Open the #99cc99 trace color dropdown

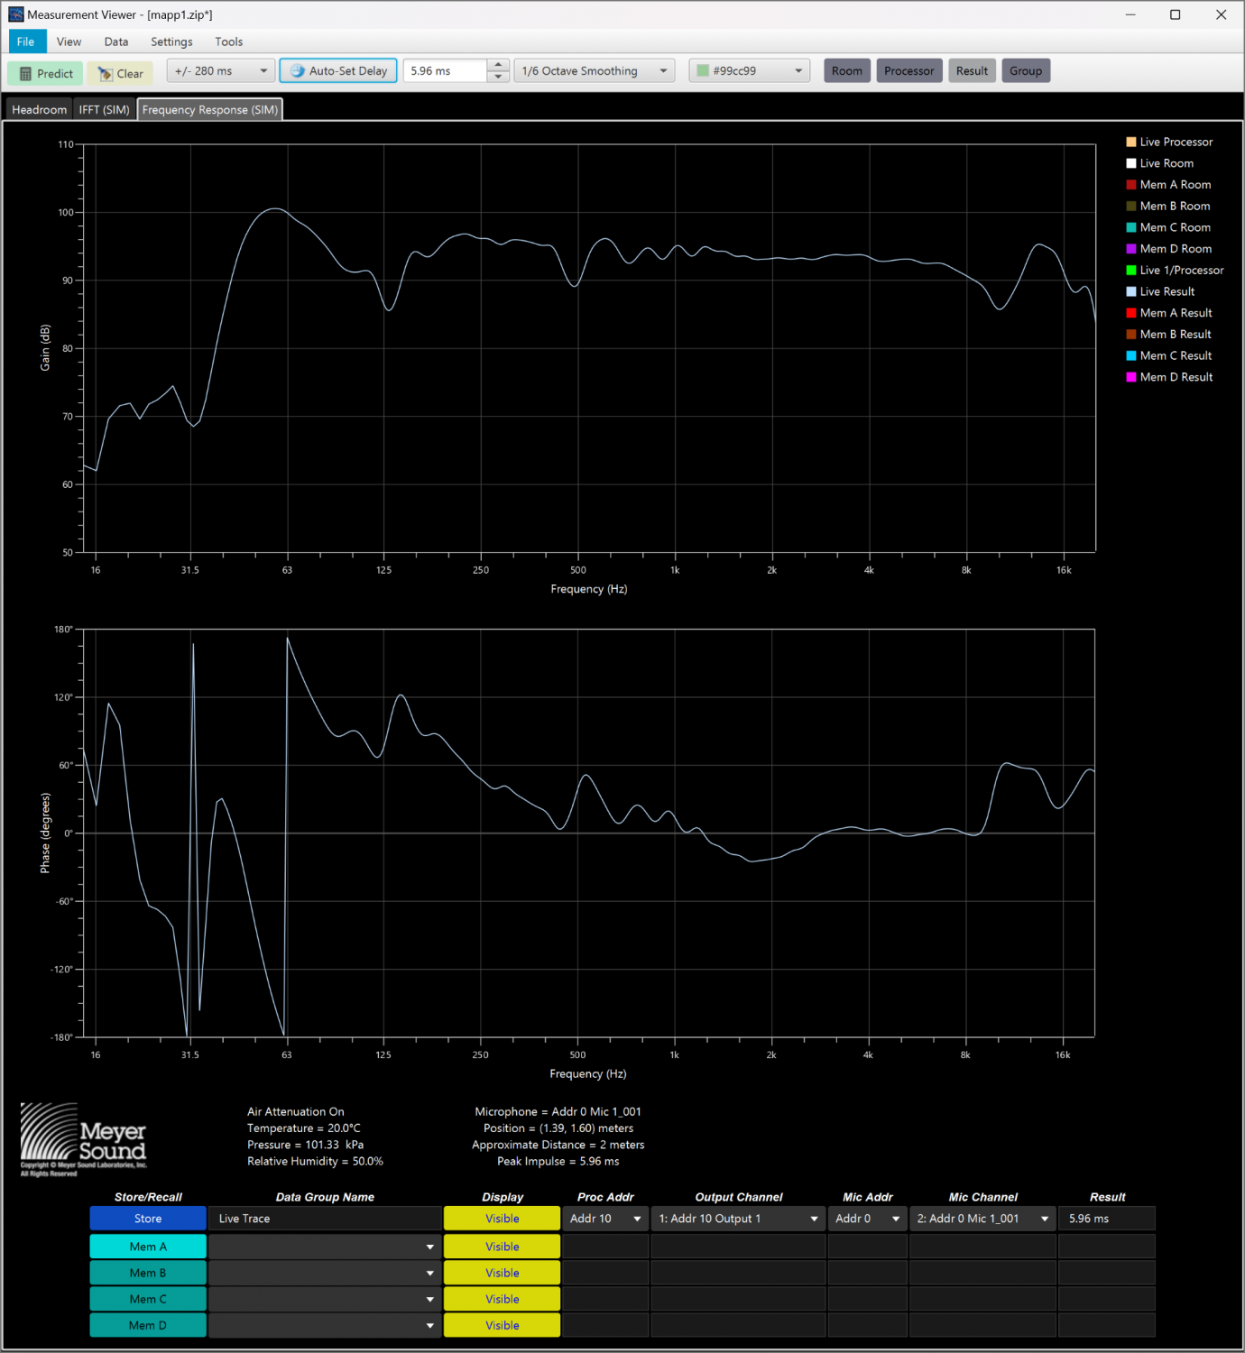pos(749,71)
